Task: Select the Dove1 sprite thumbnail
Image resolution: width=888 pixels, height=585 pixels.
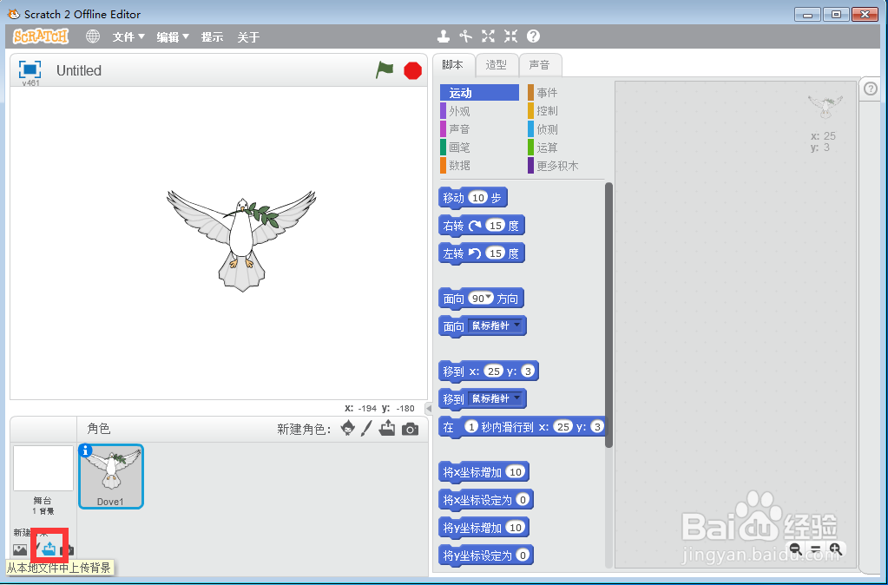Action: point(111,477)
